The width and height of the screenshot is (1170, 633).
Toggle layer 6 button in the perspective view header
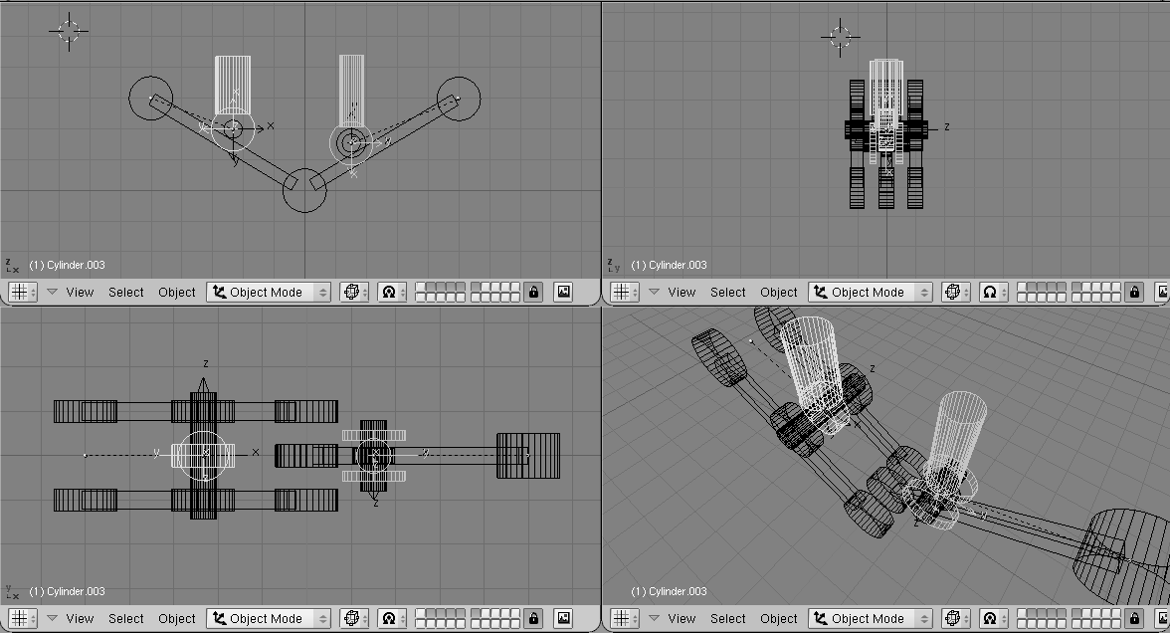1078,613
